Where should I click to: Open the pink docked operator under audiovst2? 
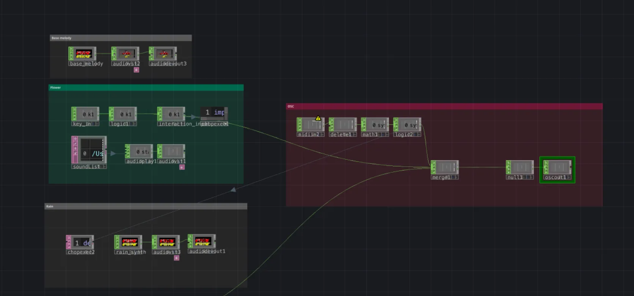(x=137, y=70)
